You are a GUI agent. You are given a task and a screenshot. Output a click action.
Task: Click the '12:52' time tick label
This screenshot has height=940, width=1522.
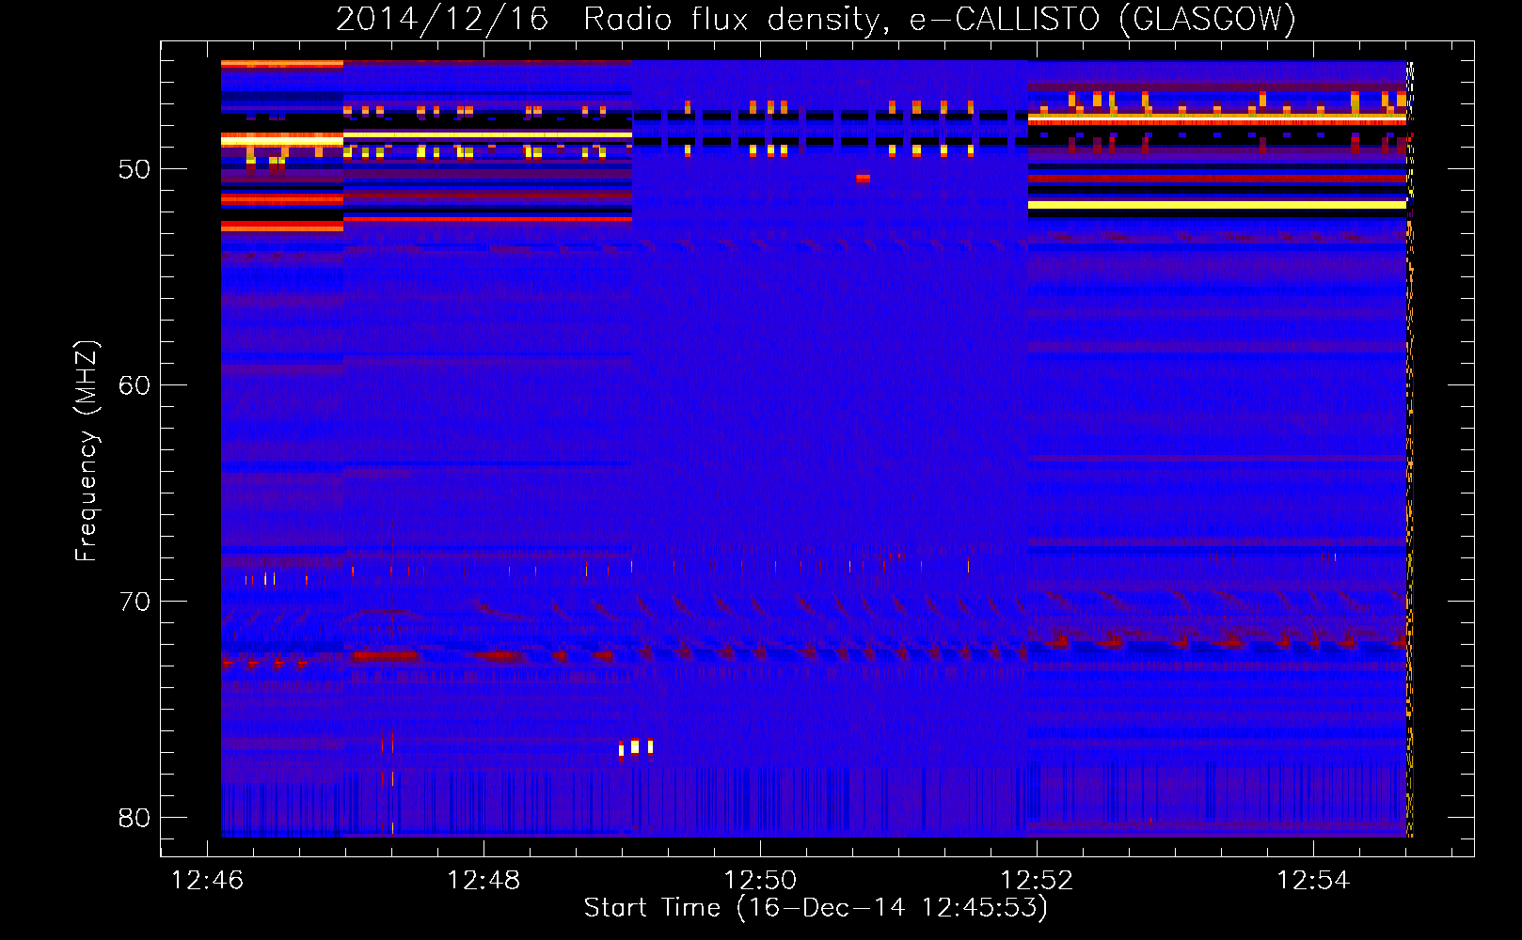[1037, 880]
